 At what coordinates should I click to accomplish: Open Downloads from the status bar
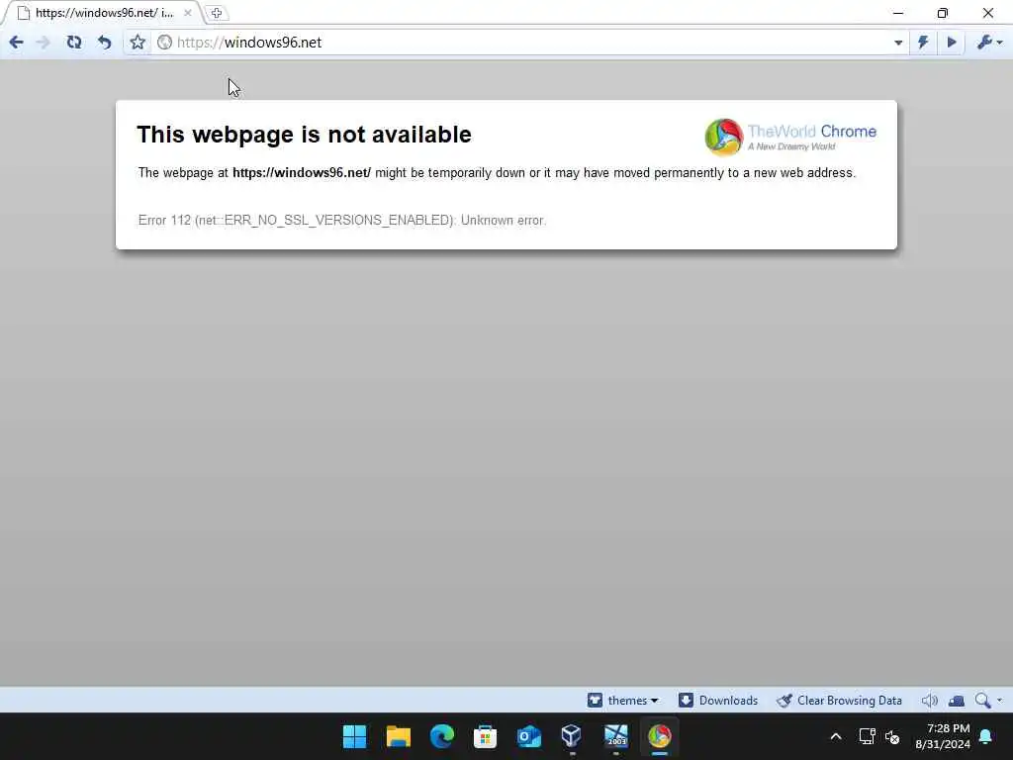click(x=718, y=701)
